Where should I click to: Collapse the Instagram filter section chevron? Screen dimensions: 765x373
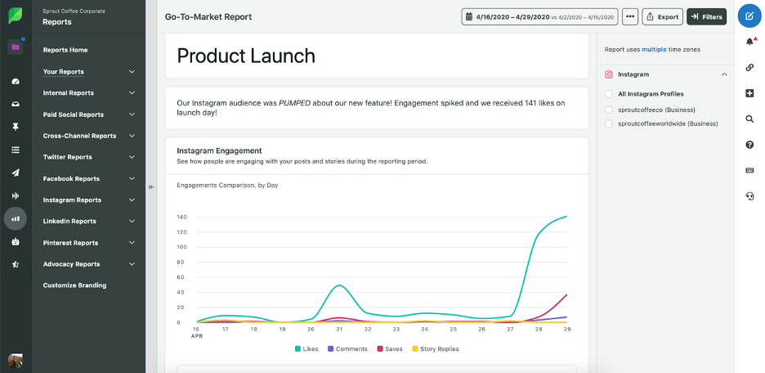point(724,74)
